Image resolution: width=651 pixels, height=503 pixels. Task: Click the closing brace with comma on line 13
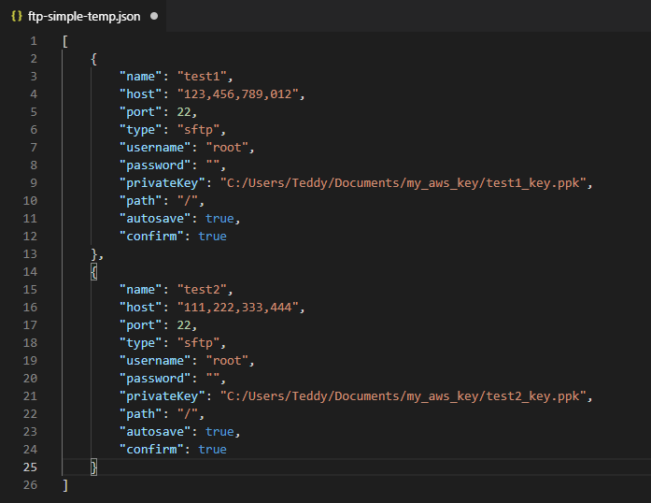[x=97, y=254]
